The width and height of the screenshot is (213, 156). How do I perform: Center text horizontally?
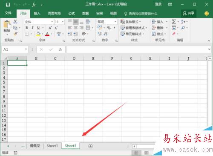click(75, 28)
